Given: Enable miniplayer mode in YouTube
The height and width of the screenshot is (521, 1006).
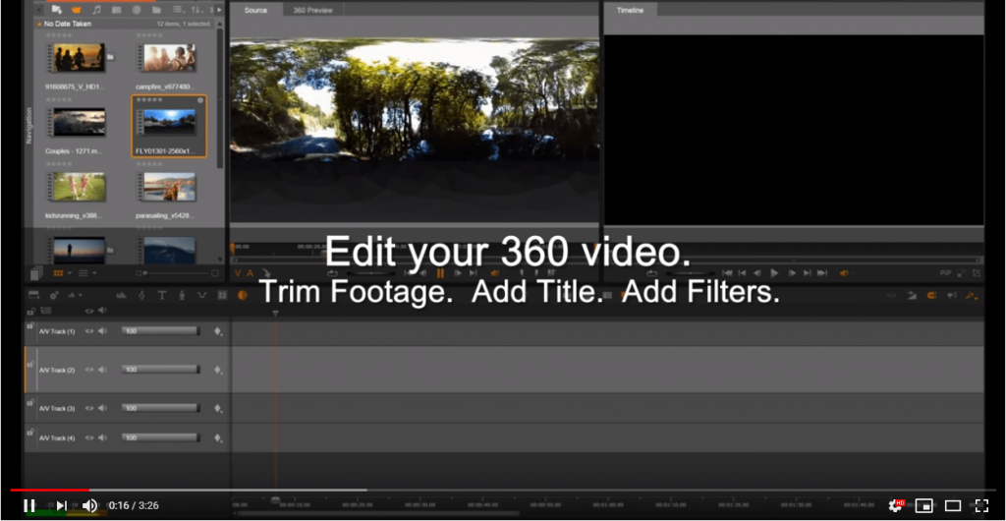Looking at the screenshot, I should [923, 505].
